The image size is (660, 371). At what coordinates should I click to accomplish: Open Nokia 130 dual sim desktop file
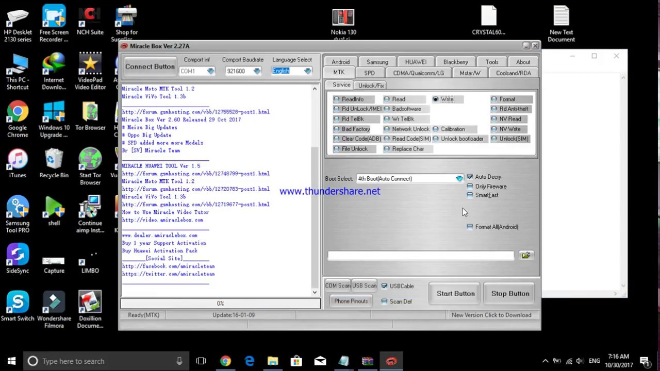(343, 24)
